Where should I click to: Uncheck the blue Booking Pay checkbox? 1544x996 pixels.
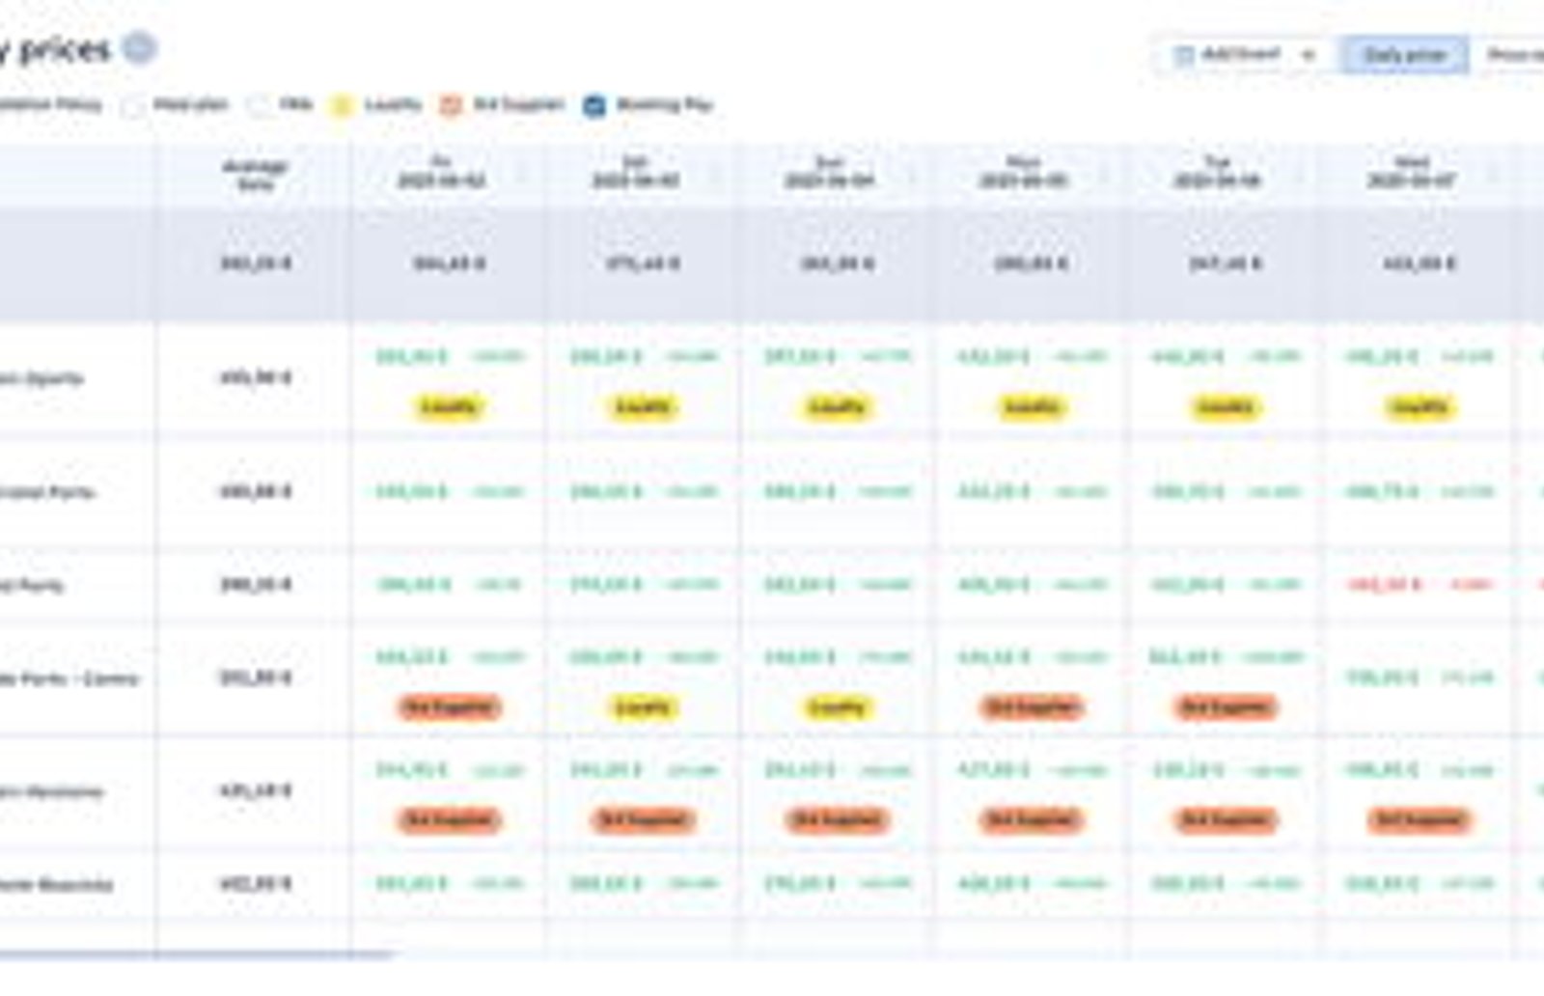pyautogui.click(x=594, y=105)
